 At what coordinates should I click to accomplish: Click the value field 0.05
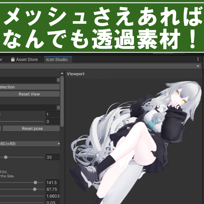tap(53, 202)
